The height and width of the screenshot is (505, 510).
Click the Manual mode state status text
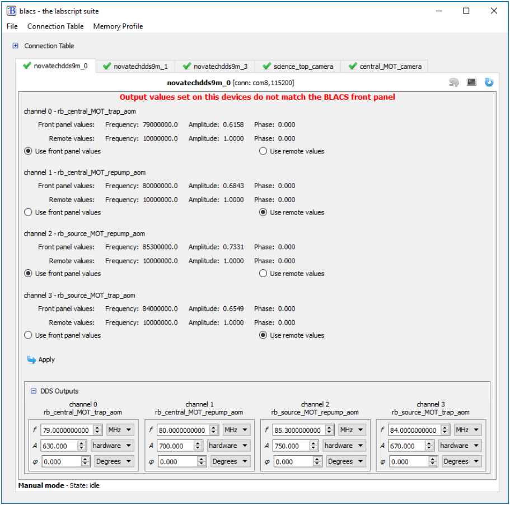(x=59, y=485)
